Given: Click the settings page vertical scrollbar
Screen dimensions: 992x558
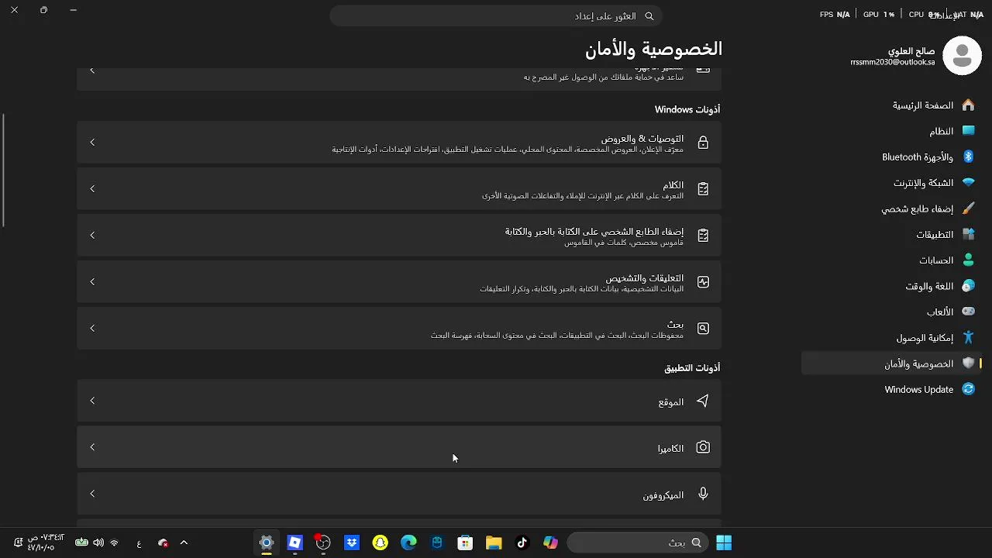Looking at the screenshot, I should pyautogui.click(x=4, y=170).
